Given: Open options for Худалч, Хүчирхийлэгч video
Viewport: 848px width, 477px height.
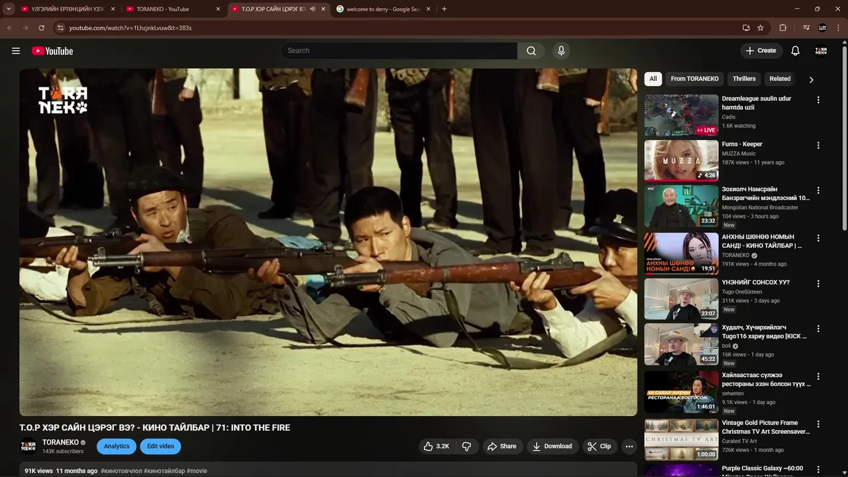Looking at the screenshot, I should tap(818, 329).
